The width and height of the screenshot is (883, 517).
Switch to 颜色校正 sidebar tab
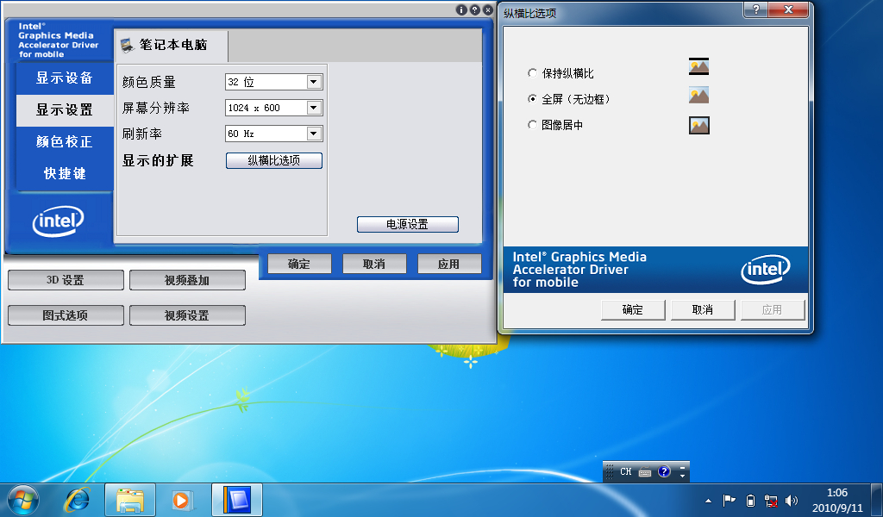(64, 142)
